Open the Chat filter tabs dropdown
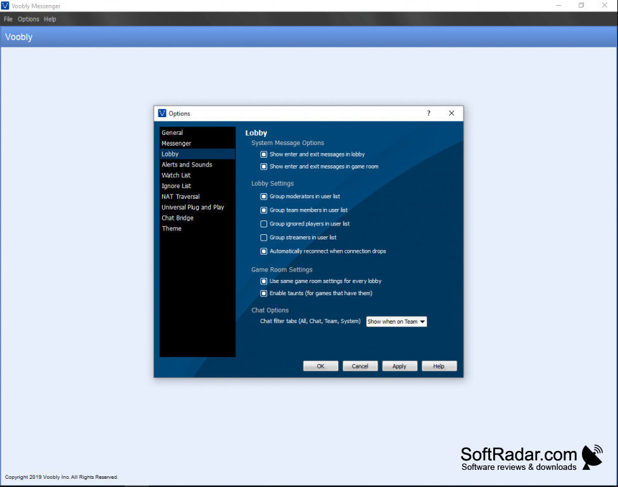The height and width of the screenshot is (487, 618). 396,322
